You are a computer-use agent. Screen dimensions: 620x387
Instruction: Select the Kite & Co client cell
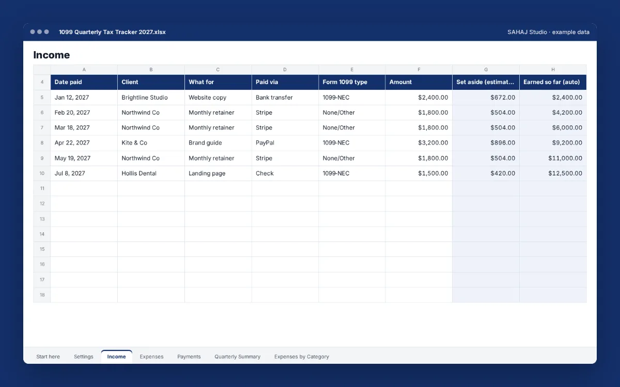(x=151, y=143)
